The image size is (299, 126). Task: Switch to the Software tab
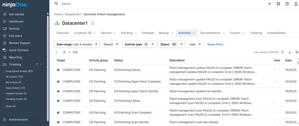pos(148,33)
